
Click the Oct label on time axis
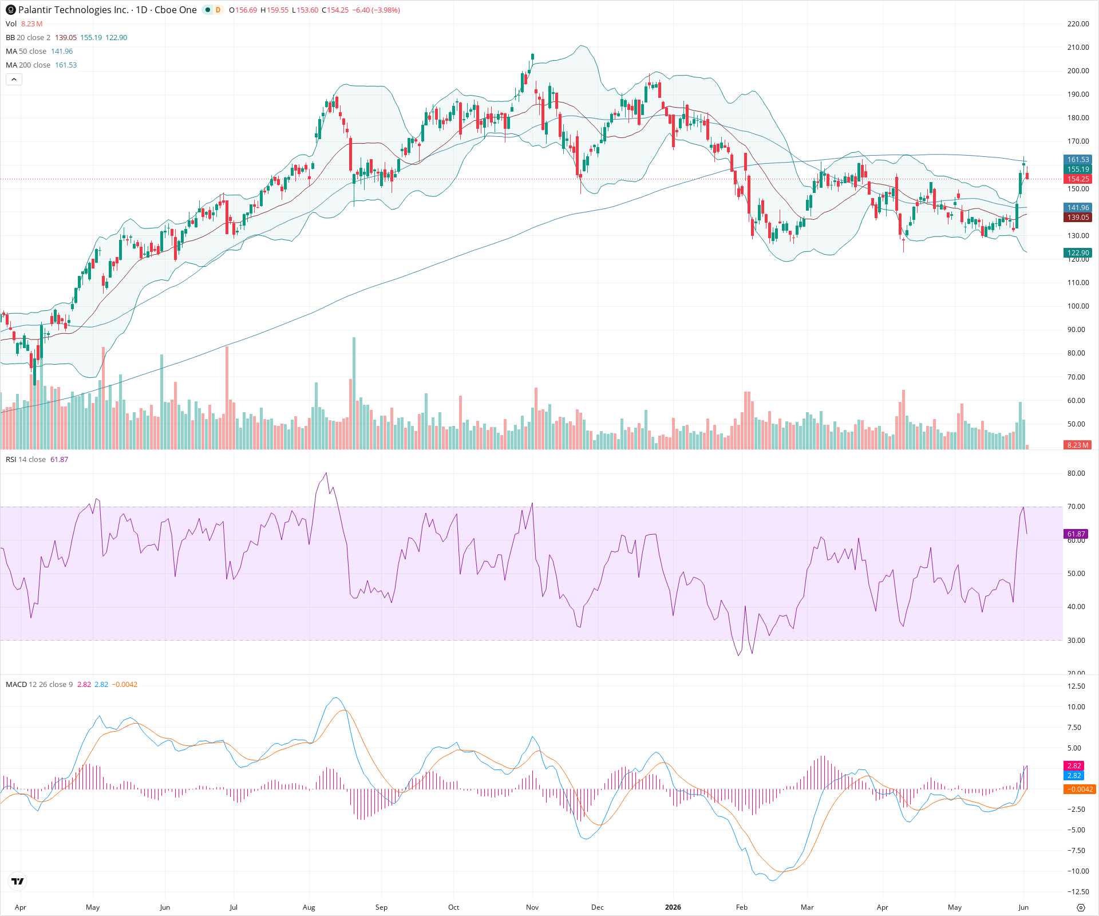click(454, 907)
